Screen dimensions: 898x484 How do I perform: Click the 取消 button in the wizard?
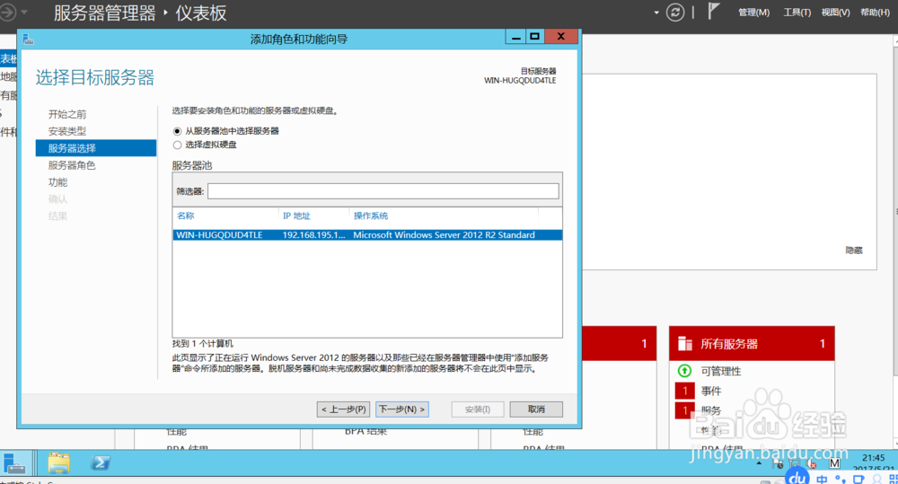tap(536, 409)
